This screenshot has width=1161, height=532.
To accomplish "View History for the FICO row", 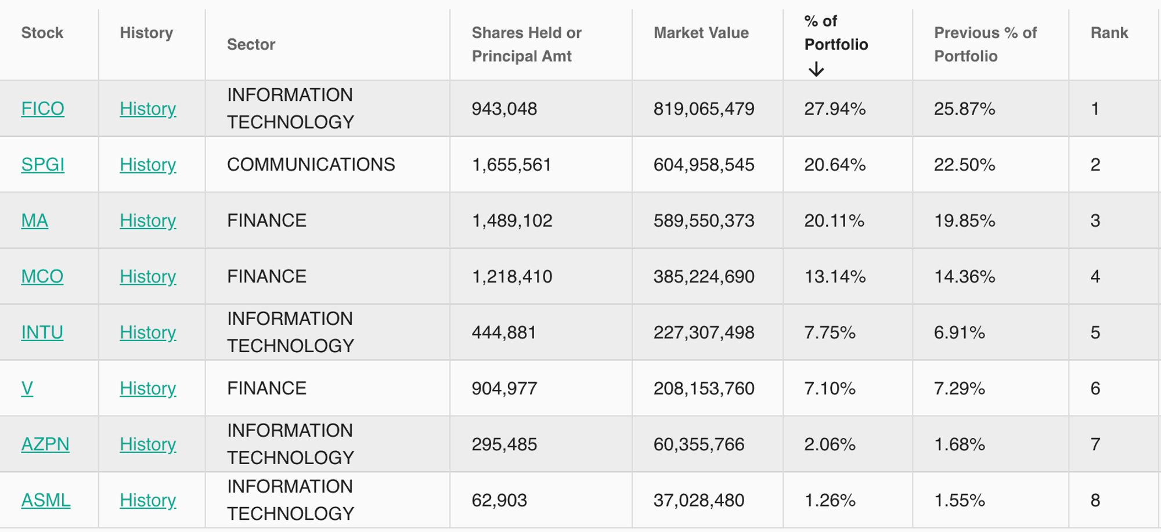I will click(147, 108).
